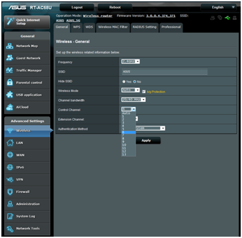The height and width of the screenshot is (238, 242).
Task: Click the WAN globe icon
Action: (x=10, y=155)
